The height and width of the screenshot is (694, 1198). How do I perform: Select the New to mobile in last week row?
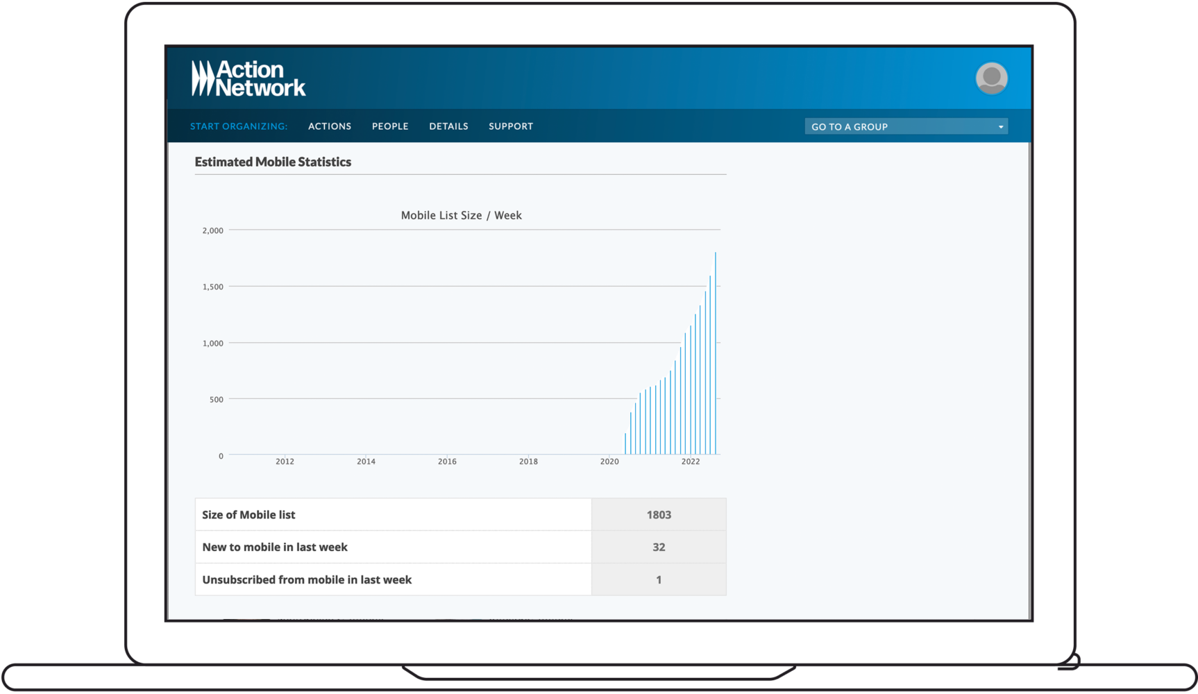click(393, 547)
